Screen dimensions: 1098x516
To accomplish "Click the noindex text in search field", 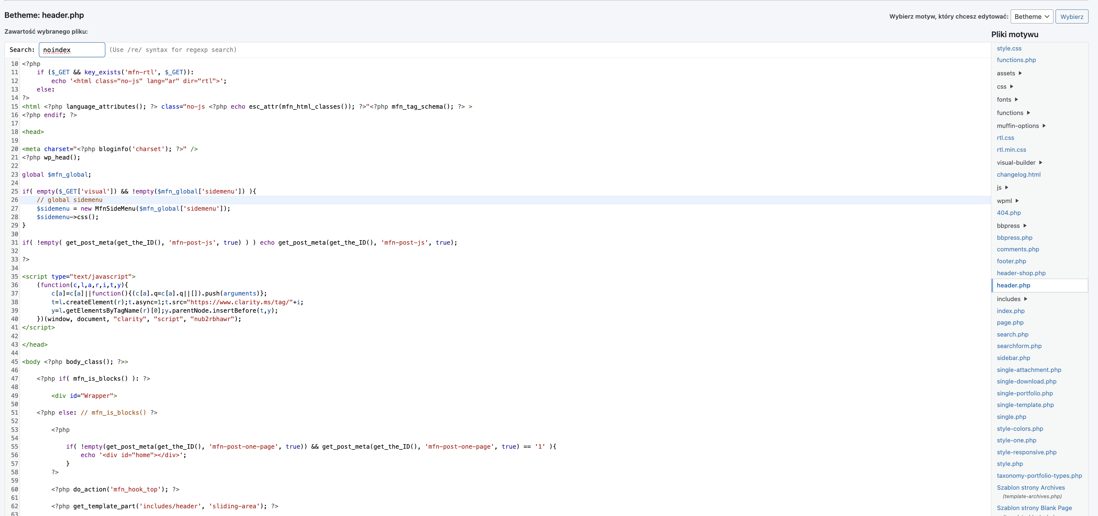I will click(70, 50).
